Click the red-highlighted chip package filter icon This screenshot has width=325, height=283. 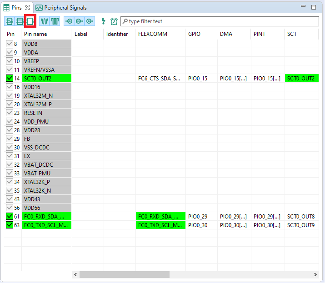(30, 21)
